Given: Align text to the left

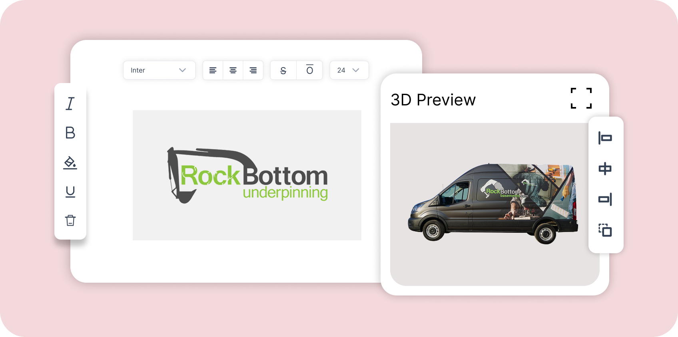Looking at the screenshot, I should [x=213, y=70].
